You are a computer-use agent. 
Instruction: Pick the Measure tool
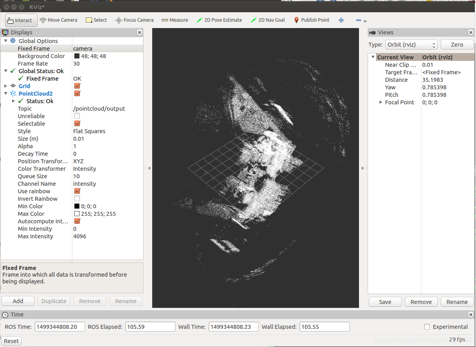[x=175, y=20]
